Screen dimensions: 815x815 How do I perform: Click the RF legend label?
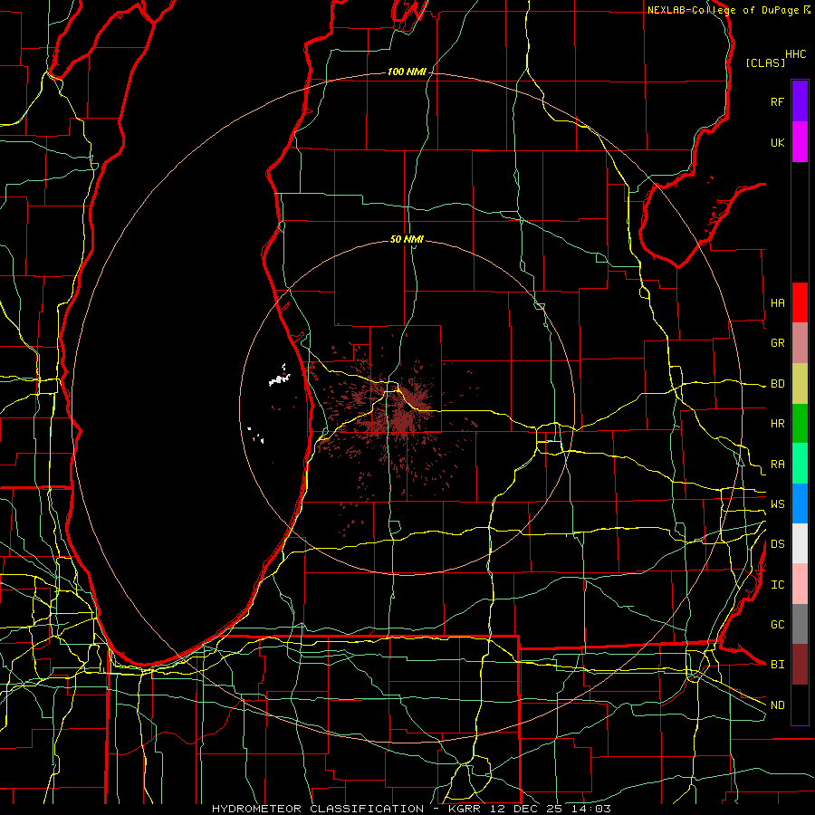[x=777, y=101]
